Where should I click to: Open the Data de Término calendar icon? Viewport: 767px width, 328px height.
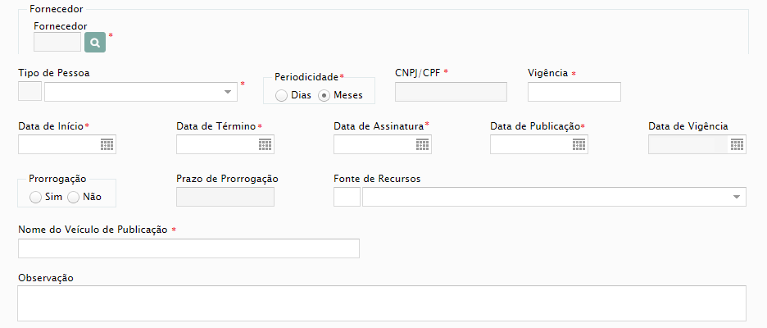pos(265,144)
